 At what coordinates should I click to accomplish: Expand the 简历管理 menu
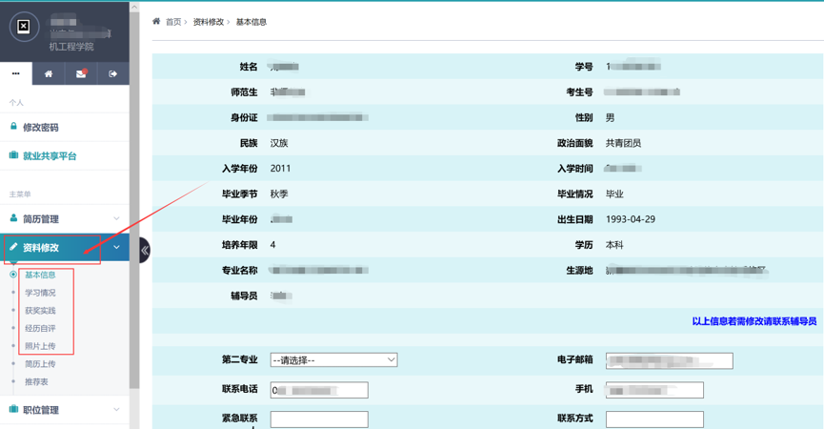[65, 219]
